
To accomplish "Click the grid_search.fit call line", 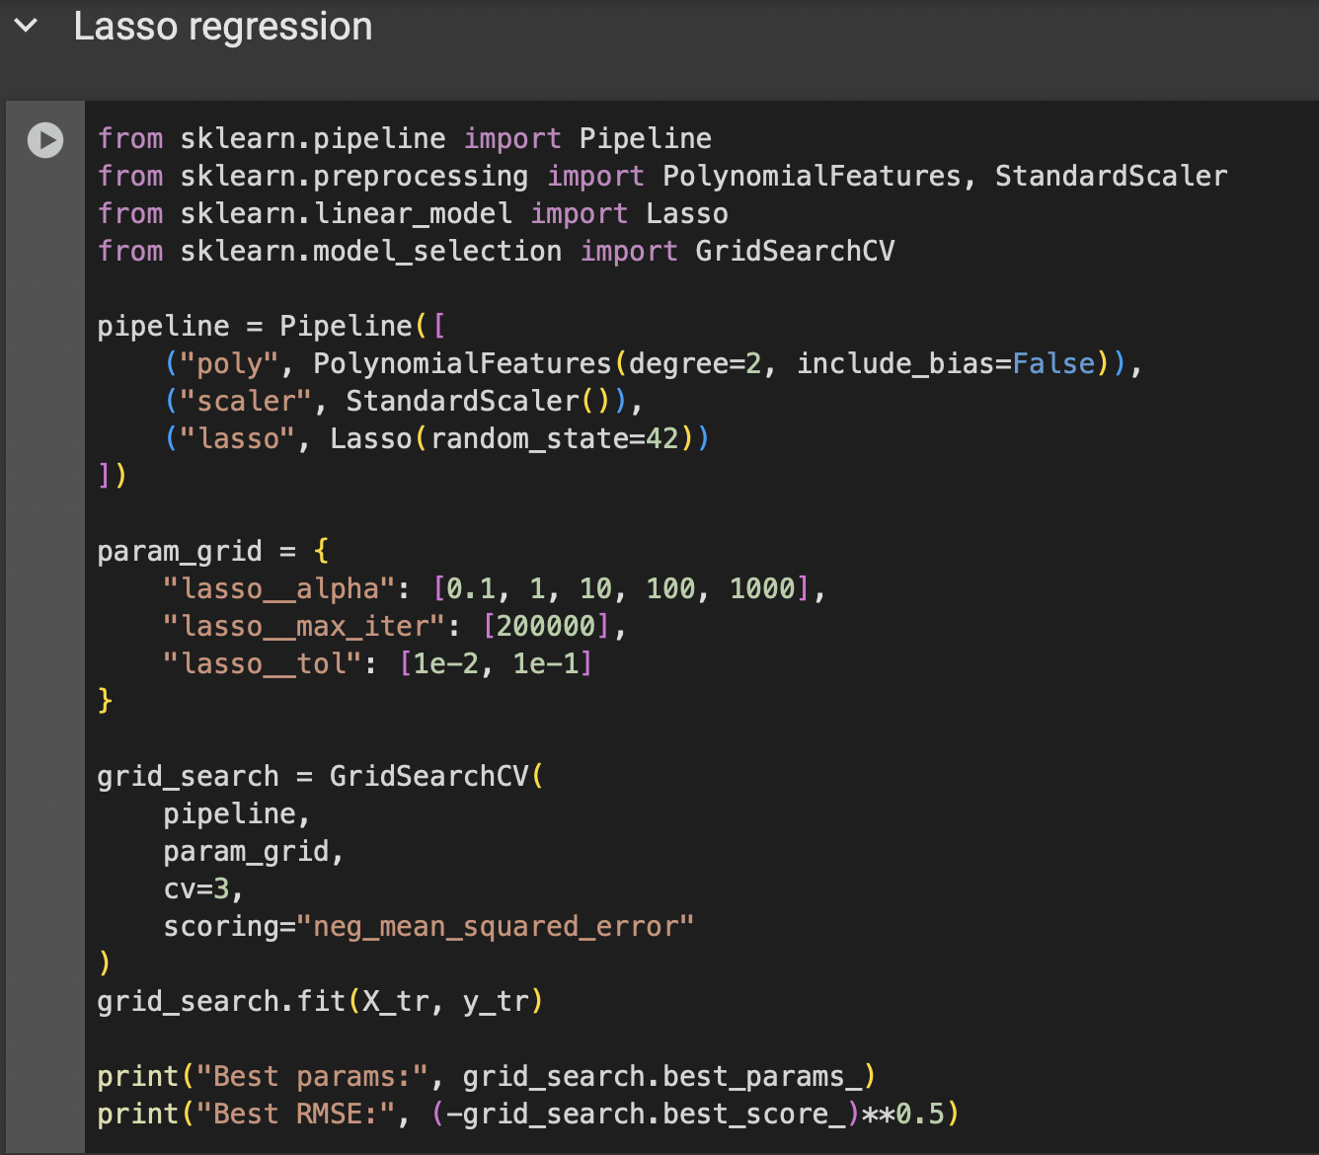I will 316,1001.
